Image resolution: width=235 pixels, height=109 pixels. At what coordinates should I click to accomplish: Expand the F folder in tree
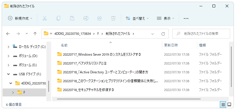click(13, 92)
